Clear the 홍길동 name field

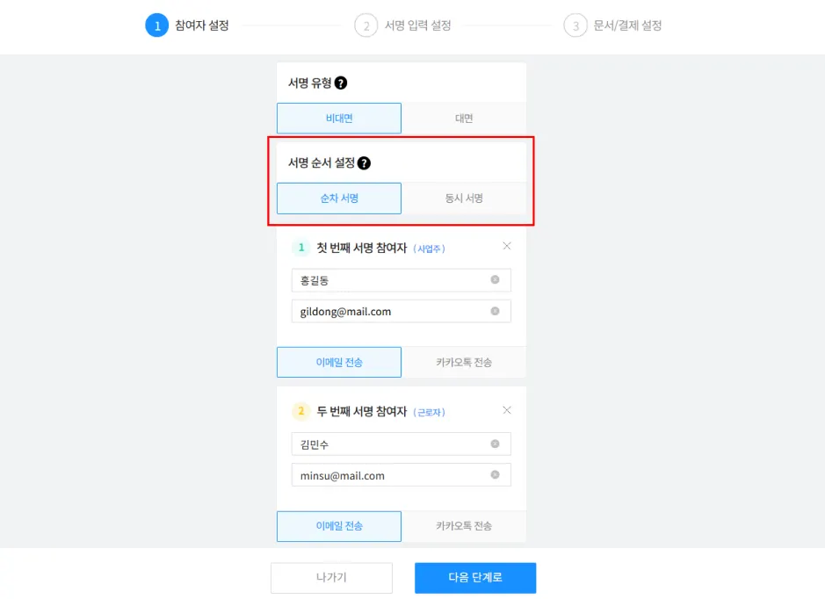[x=496, y=280]
